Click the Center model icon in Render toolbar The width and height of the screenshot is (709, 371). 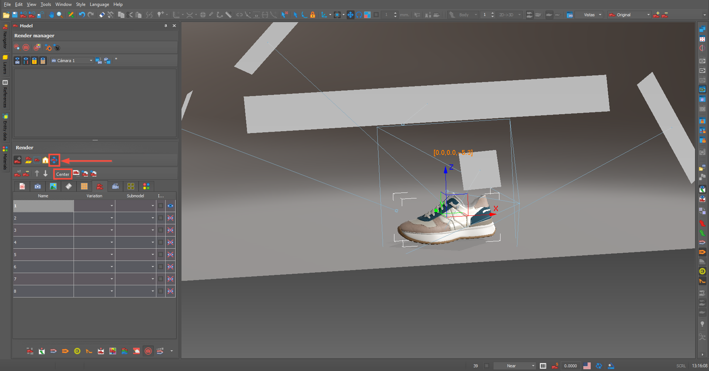click(x=54, y=160)
